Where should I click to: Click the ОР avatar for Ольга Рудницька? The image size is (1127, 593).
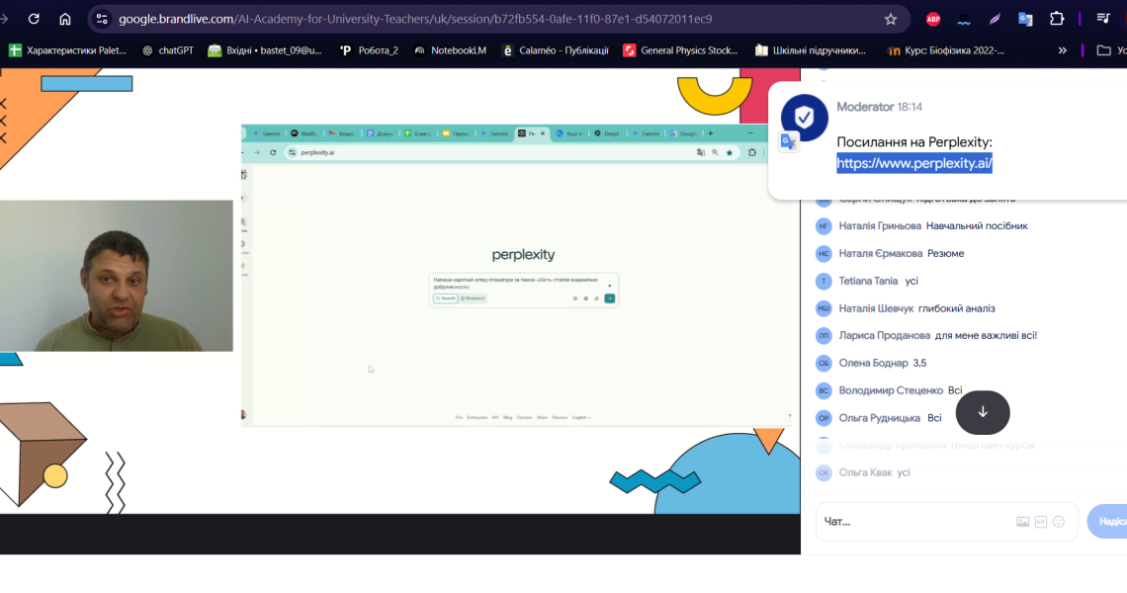(824, 418)
